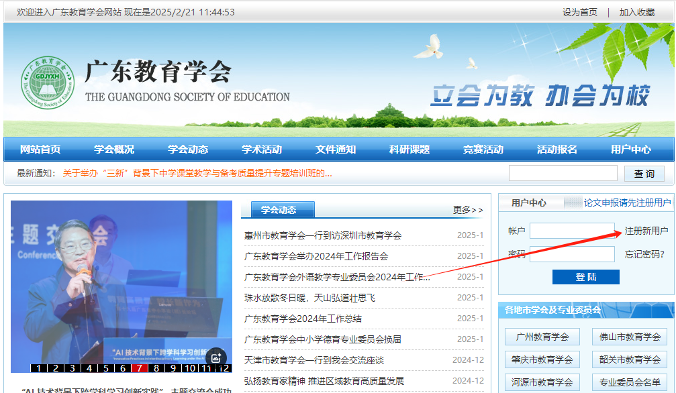Image resolution: width=676 pixels, height=393 pixels.
Task: Open news 广东教育学会举办2024年工作报告会
Action: pos(316,256)
